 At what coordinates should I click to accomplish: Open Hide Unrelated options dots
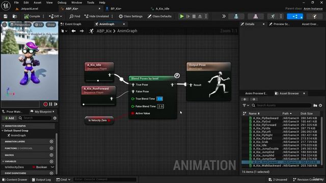[112, 16]
